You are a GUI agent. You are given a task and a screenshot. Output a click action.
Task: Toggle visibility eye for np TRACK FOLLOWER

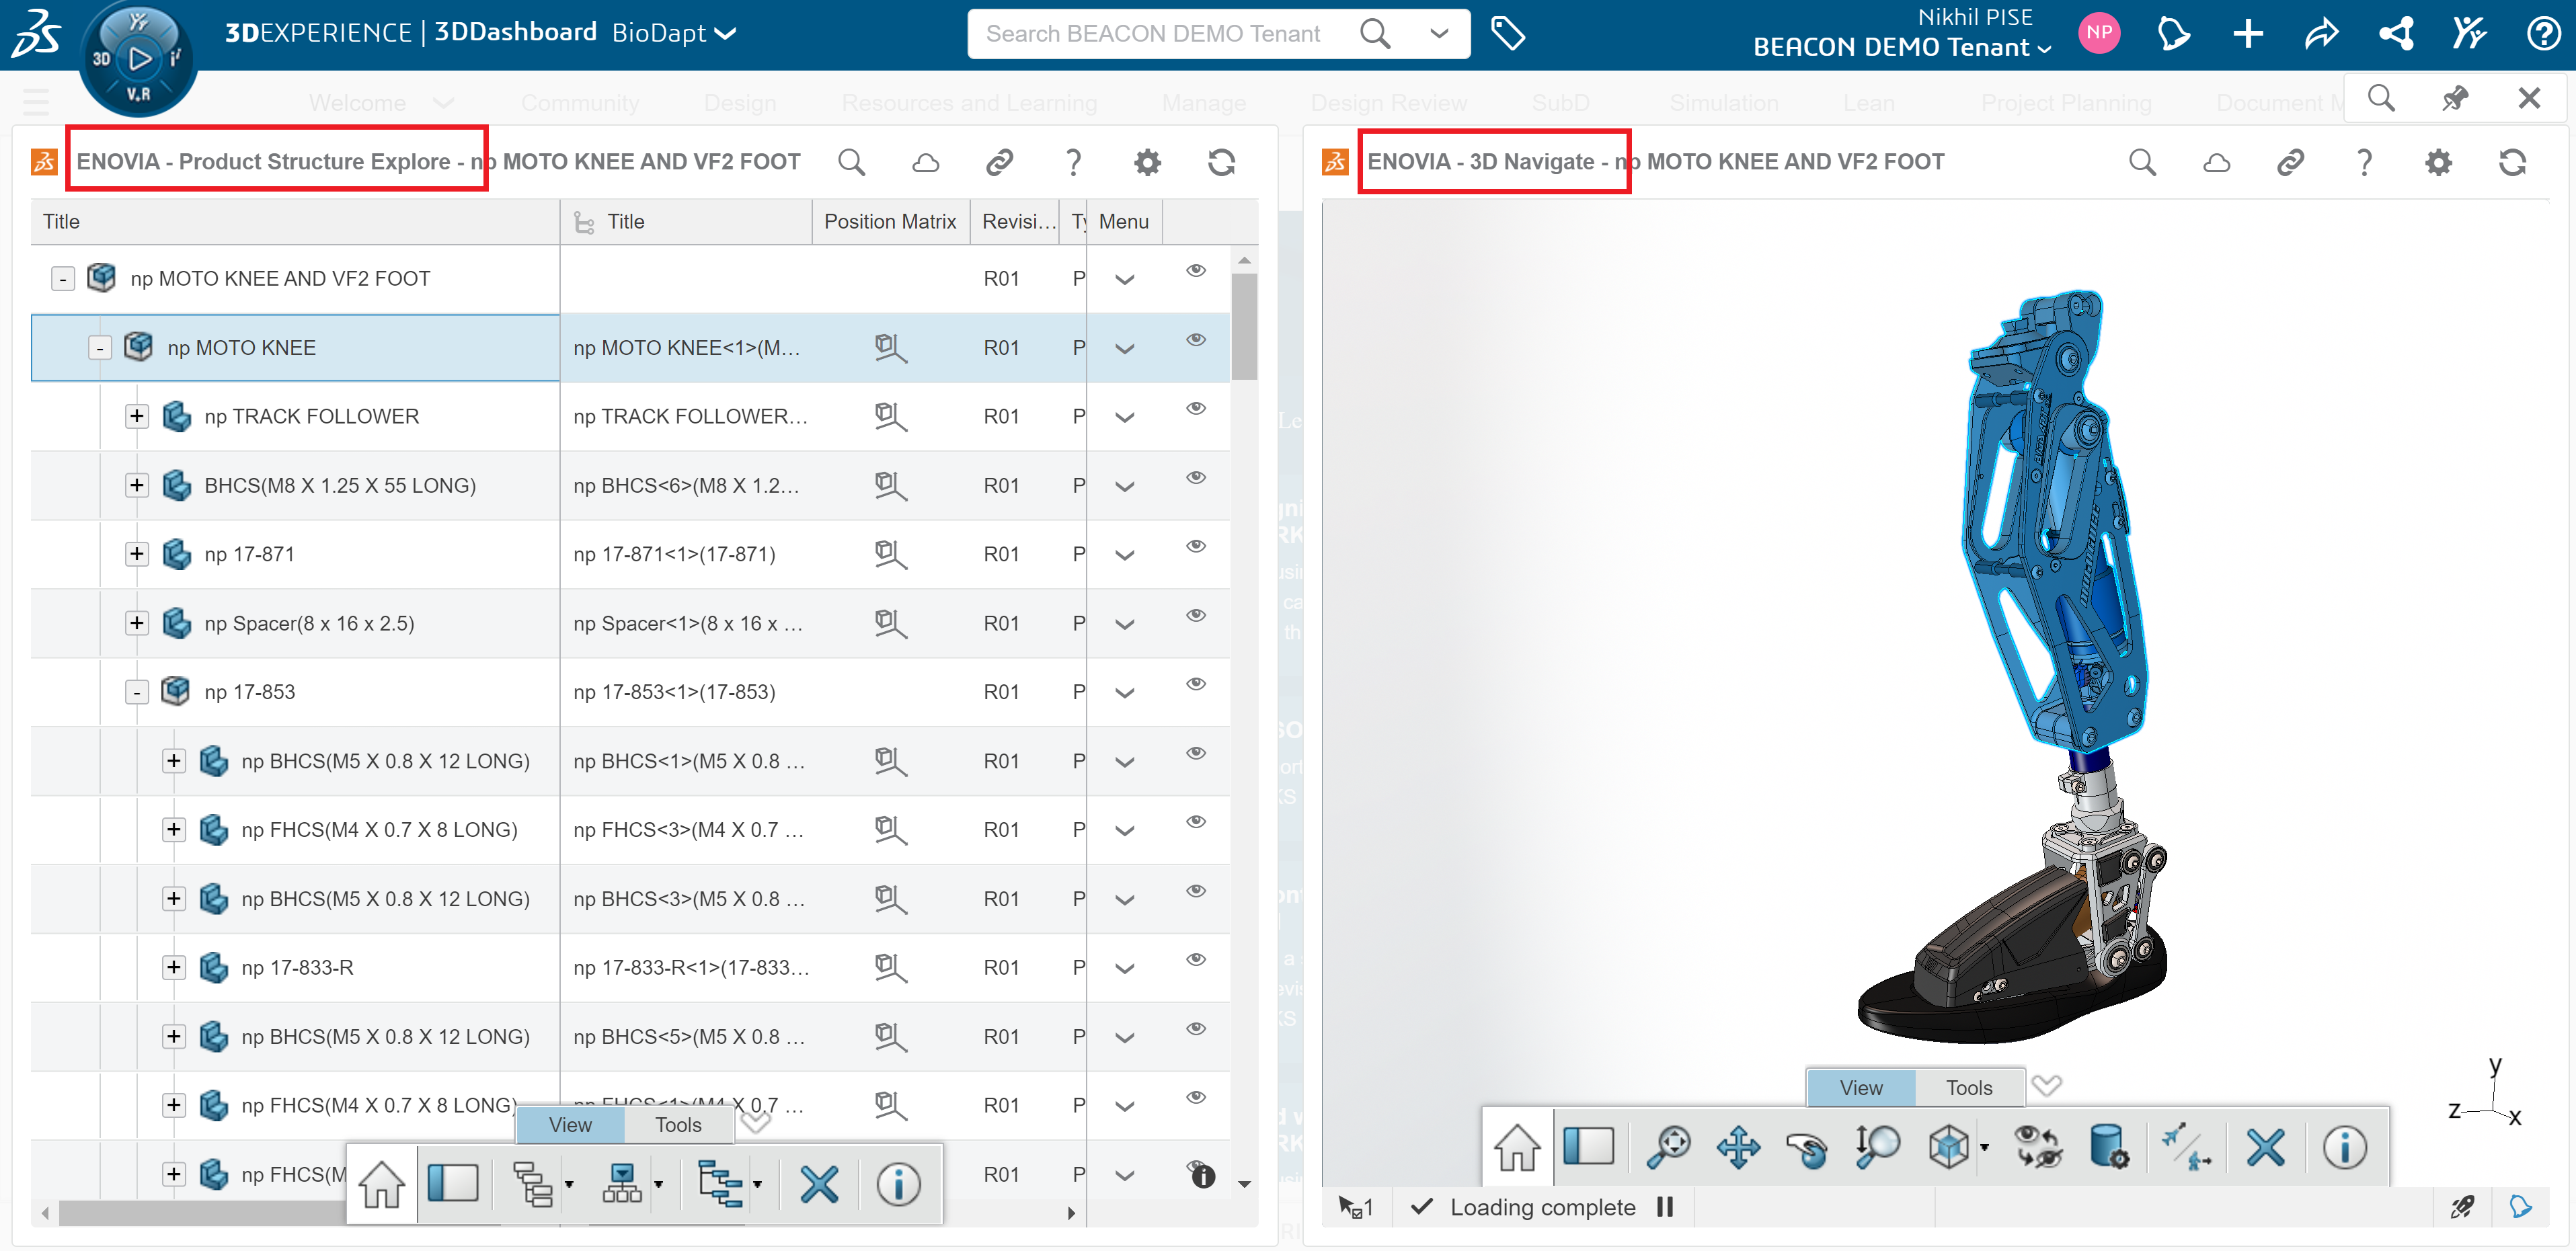[x=1195, y=408]
